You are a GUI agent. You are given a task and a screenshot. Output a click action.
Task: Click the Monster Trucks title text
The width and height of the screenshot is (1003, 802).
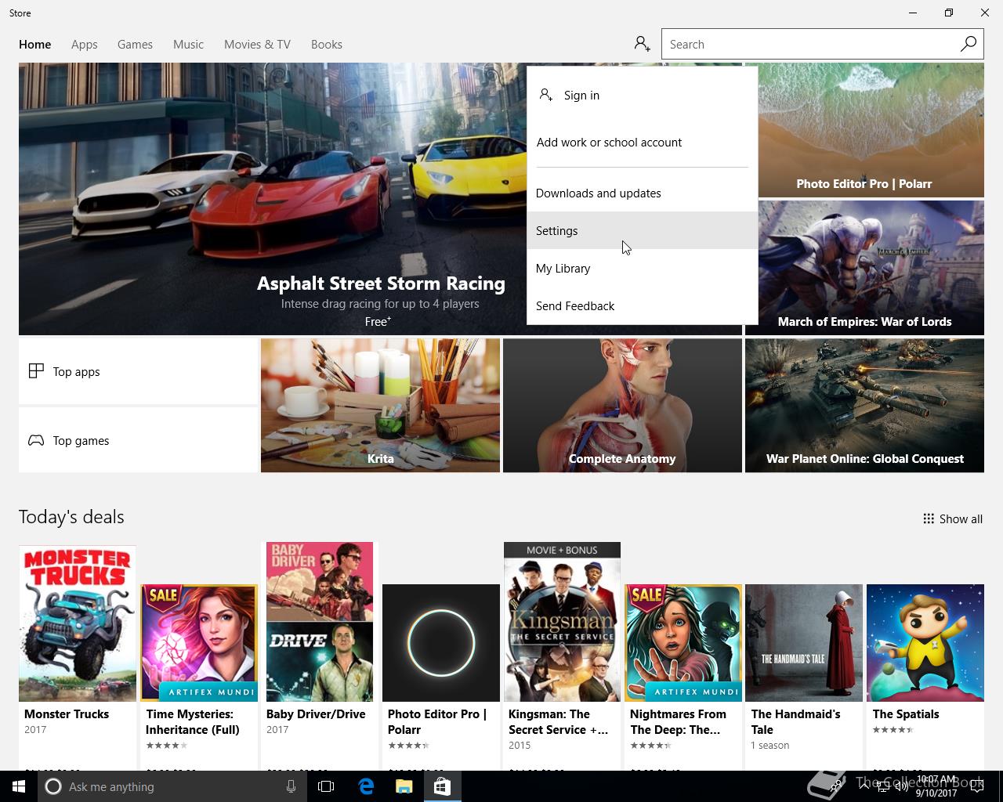pyautogui.click(x=67, y=713)
